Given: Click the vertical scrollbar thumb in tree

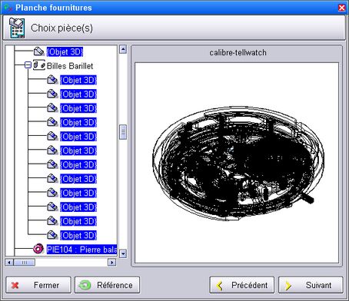Looking at the screenshot, I should (x=123, y=132).
